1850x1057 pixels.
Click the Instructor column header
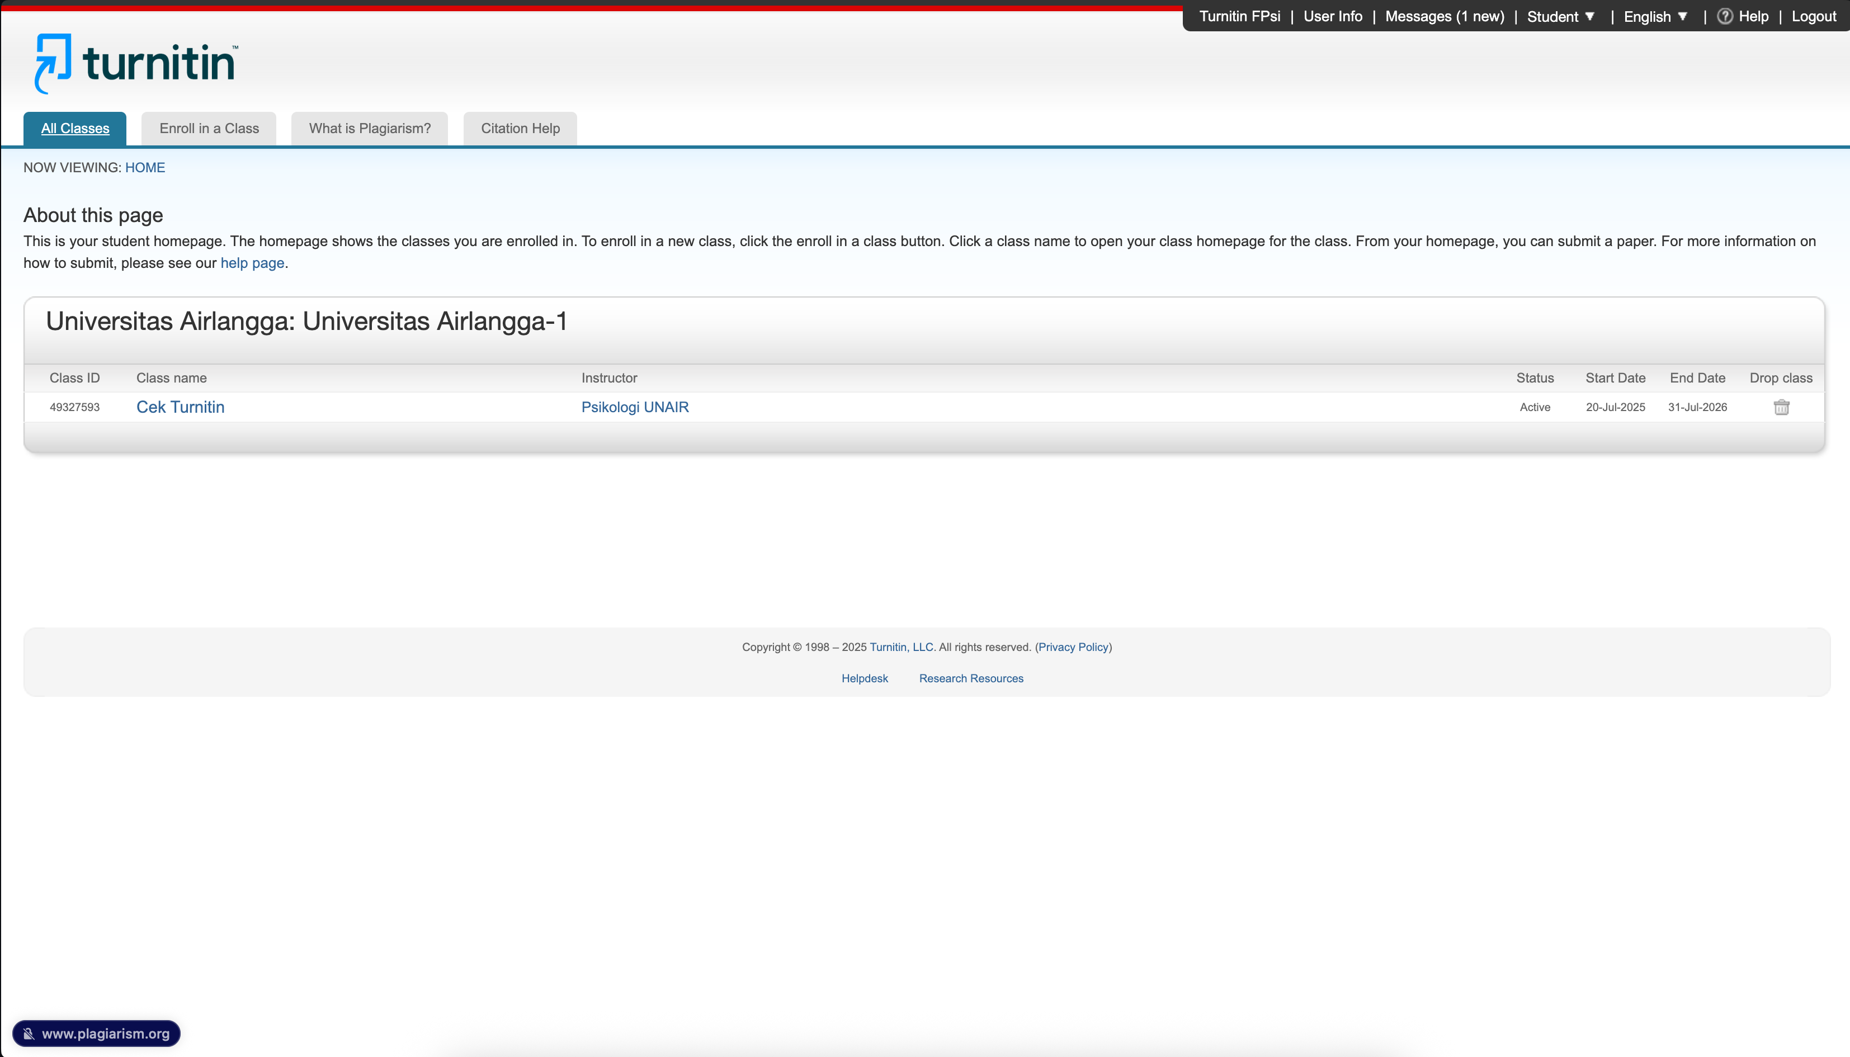pyautogui.click(x=609, y=378)
